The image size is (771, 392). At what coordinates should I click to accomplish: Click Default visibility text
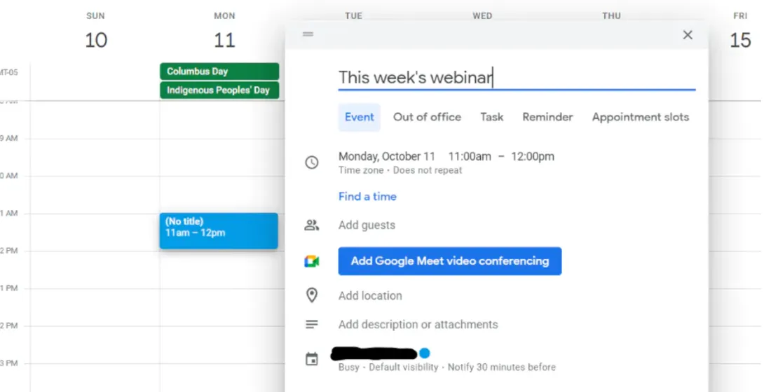pyautogui.click(x=403, y=367)
